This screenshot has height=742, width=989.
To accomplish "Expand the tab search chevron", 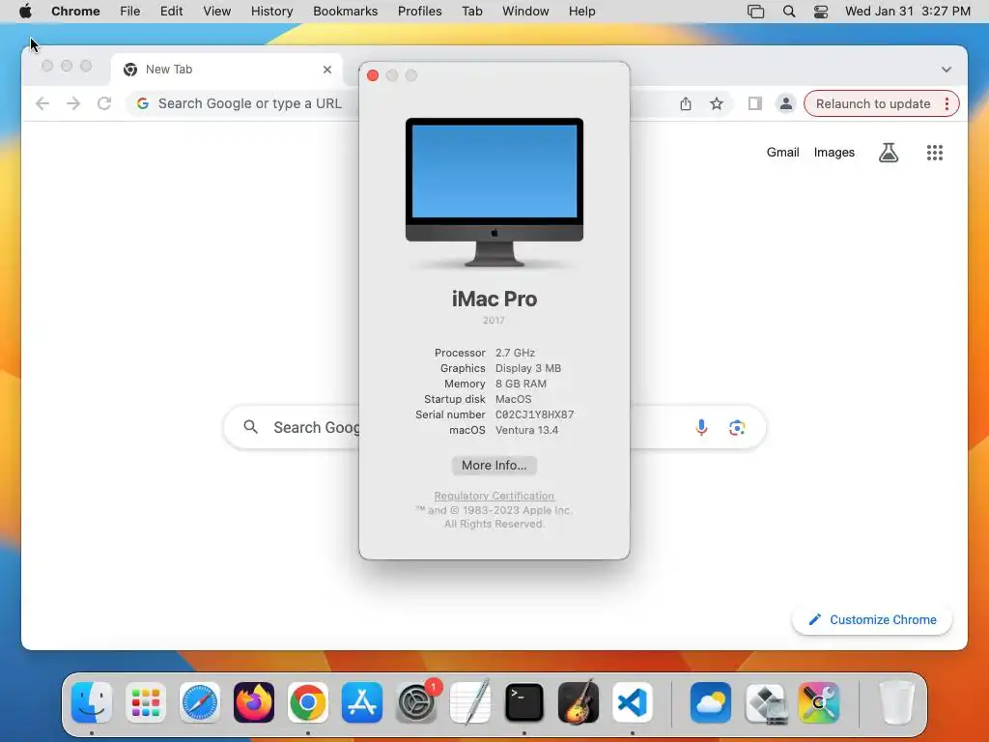I will point(947,70).
